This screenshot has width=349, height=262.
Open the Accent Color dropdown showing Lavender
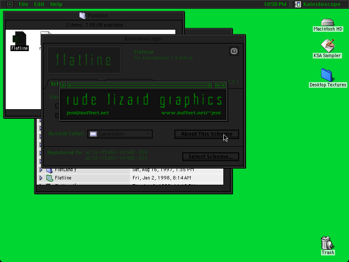120,134
